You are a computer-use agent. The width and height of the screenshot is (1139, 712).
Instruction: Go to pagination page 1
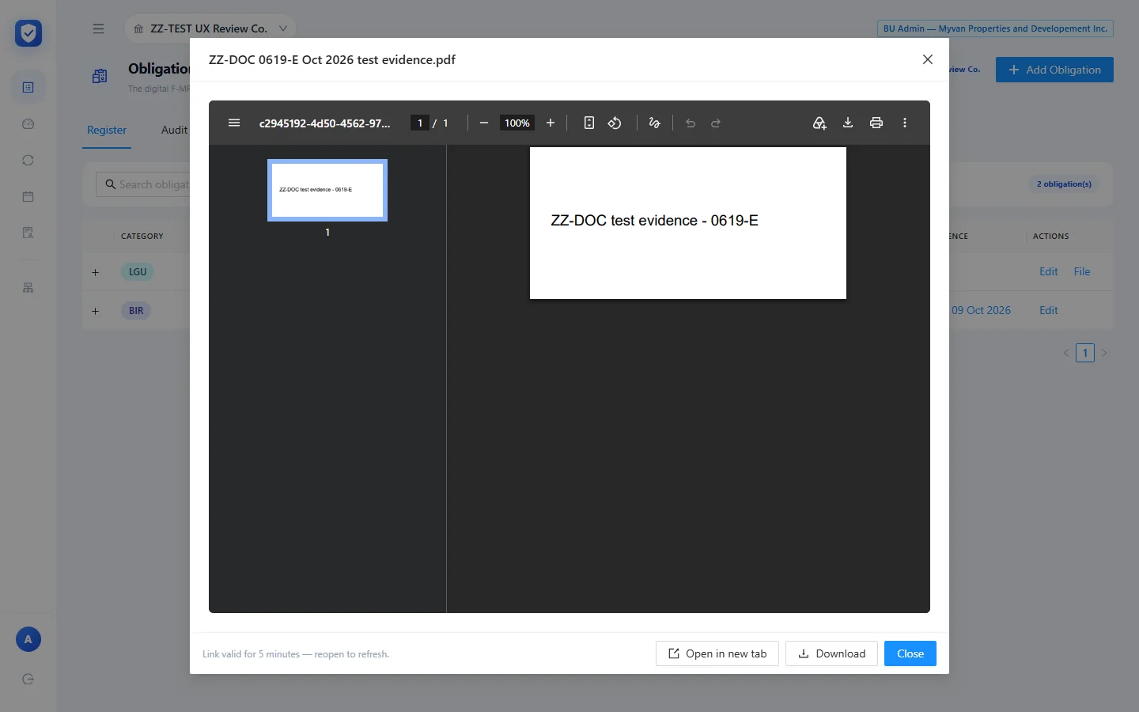click(x=1085, y=353)
